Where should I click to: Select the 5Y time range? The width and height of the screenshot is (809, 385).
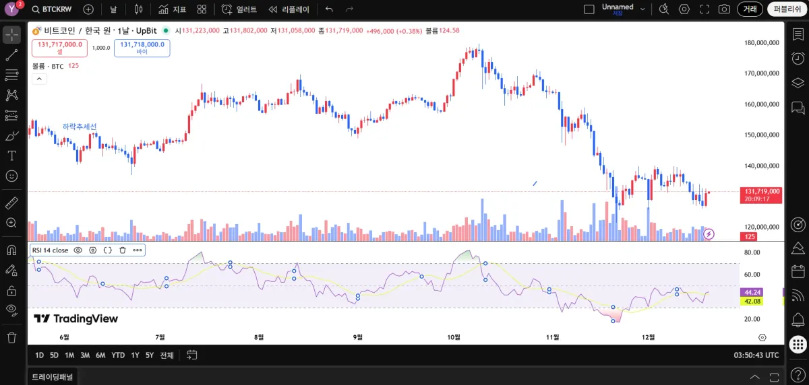(150, 355)
